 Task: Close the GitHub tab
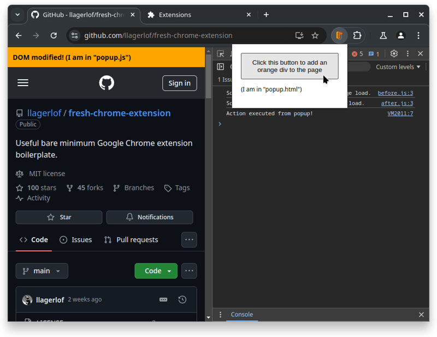[133, 15]
